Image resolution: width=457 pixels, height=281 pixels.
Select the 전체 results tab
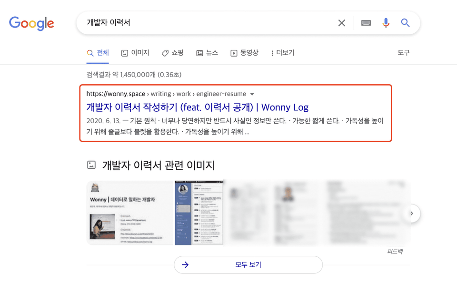[x=98, y=53]
